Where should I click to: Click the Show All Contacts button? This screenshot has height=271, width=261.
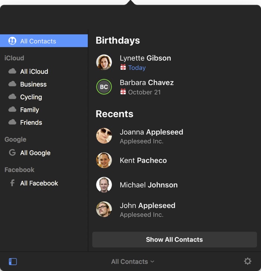tap(174, 240)
